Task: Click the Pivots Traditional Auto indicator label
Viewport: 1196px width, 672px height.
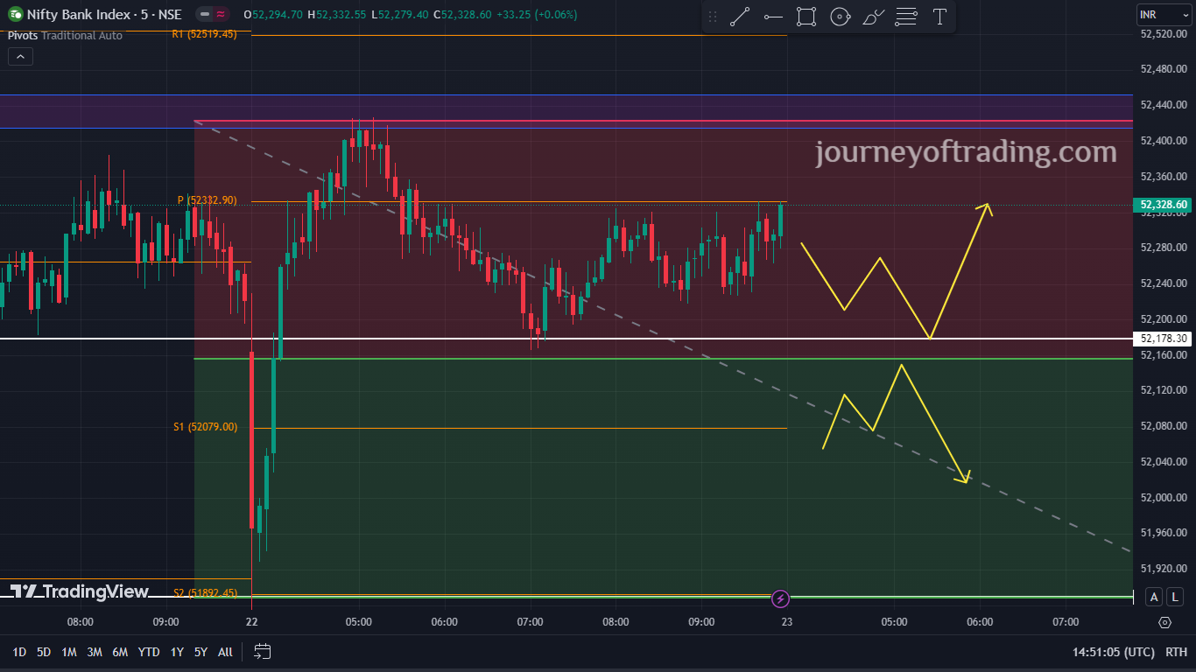Action: [66, 35]
